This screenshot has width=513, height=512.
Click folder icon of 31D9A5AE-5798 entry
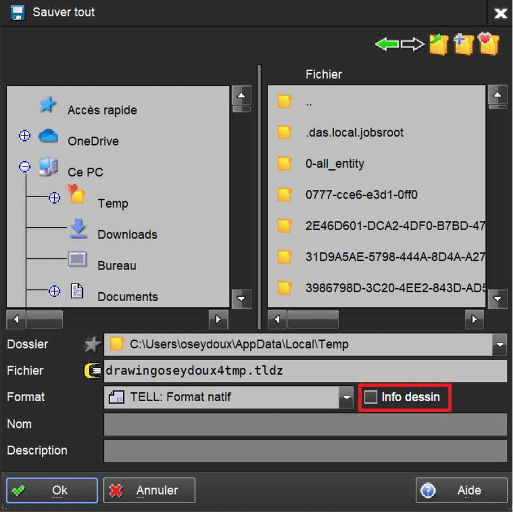coord(284,257)
